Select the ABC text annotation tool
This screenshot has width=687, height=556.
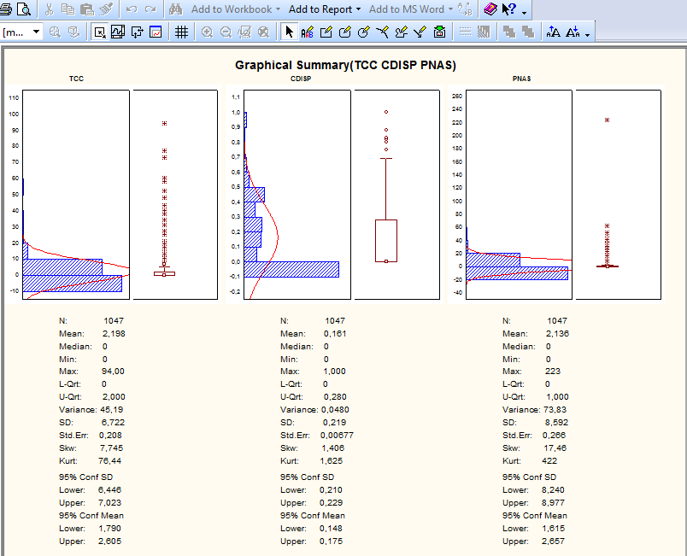(308, 32)
